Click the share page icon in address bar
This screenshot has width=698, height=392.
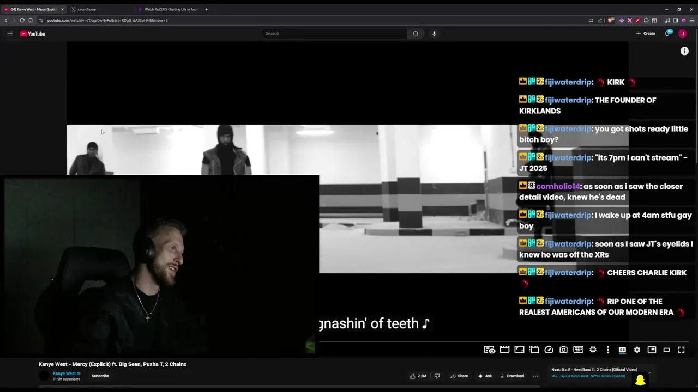click(600, 20)
